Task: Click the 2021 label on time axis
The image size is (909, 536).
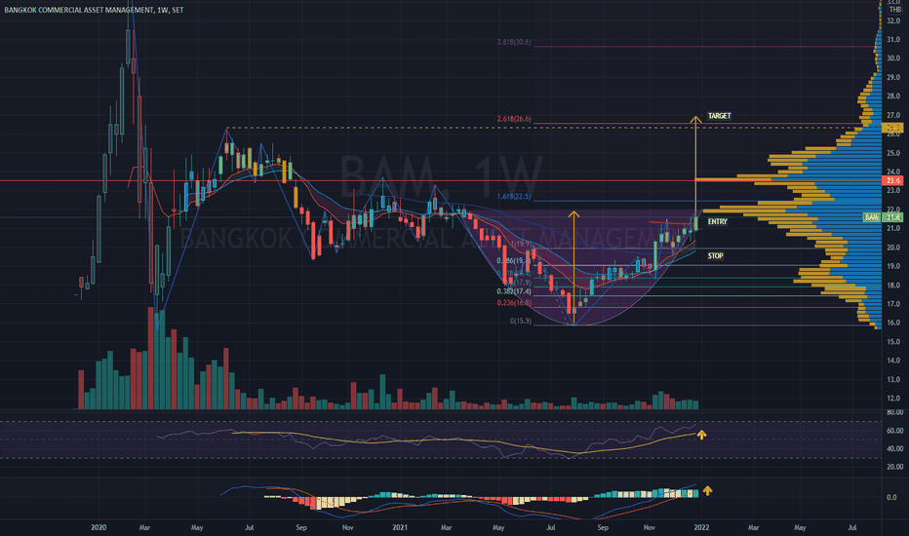Action: pos(400,527)
